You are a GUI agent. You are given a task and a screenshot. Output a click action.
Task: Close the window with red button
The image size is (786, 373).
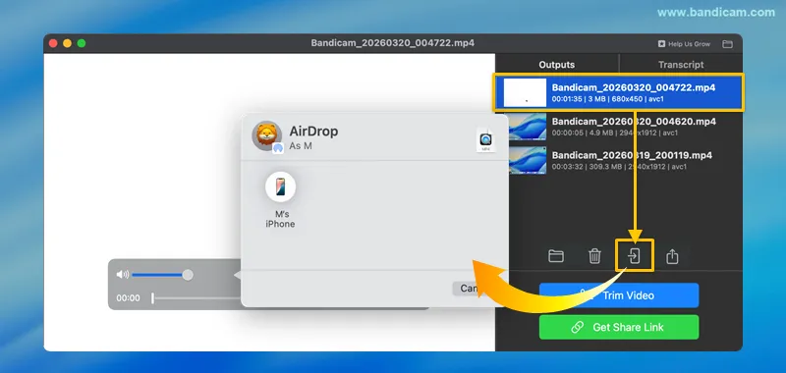[x=53, y=43]
